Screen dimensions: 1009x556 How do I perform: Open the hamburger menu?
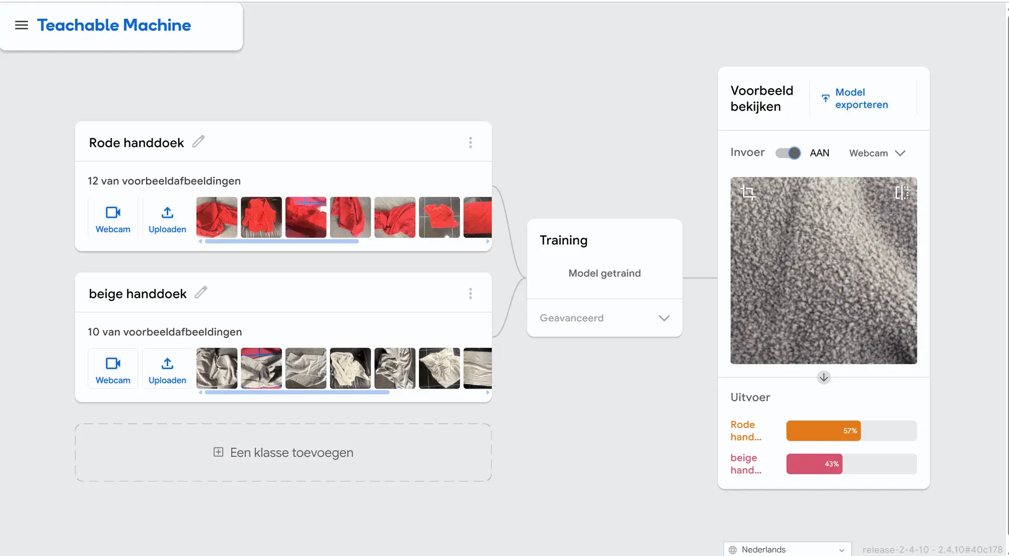(22, 25)
